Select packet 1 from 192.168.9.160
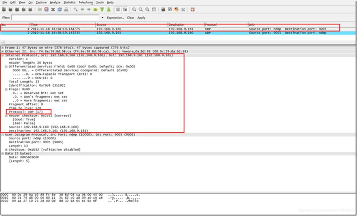 (178, 29)
